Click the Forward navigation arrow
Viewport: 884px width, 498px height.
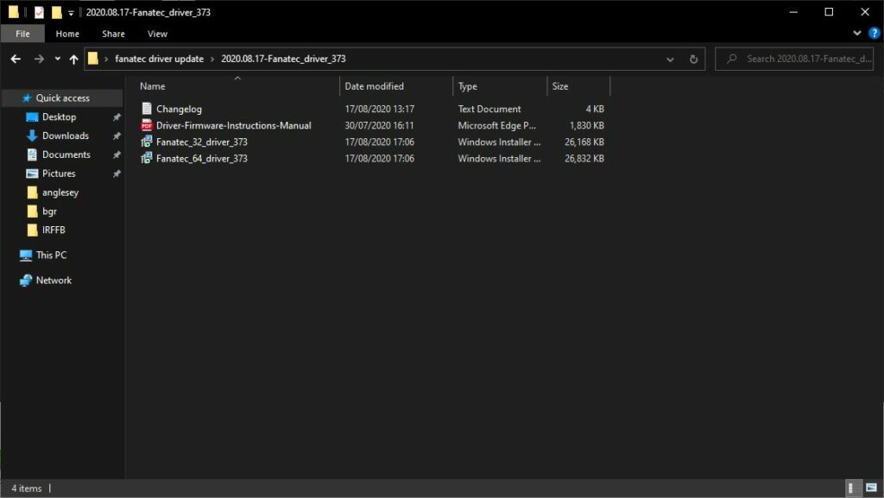click(39, 59)
